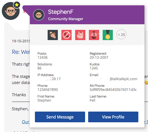Screen dimensions: 148x132
Task: Click the selfie girl badge icon
Action: point(53,35)
